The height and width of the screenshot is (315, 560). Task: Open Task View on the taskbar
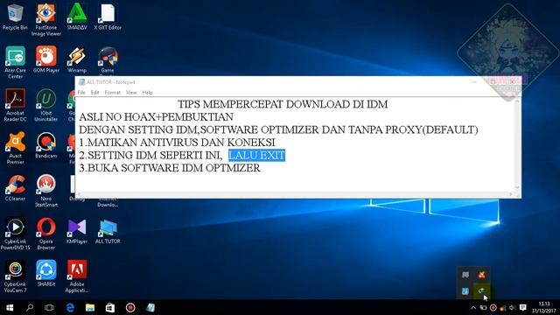49,307
